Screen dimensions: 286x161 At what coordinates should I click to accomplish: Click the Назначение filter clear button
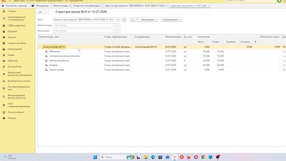coord(118,31)
